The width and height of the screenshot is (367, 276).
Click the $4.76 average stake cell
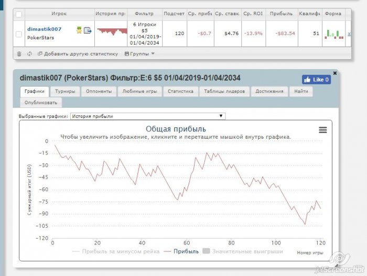pos(228,34)
